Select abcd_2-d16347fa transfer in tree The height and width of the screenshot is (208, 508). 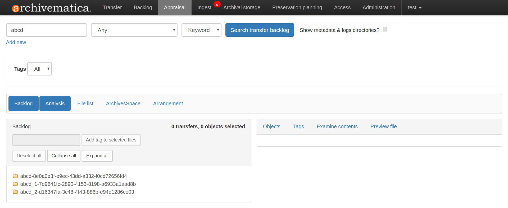77,192
